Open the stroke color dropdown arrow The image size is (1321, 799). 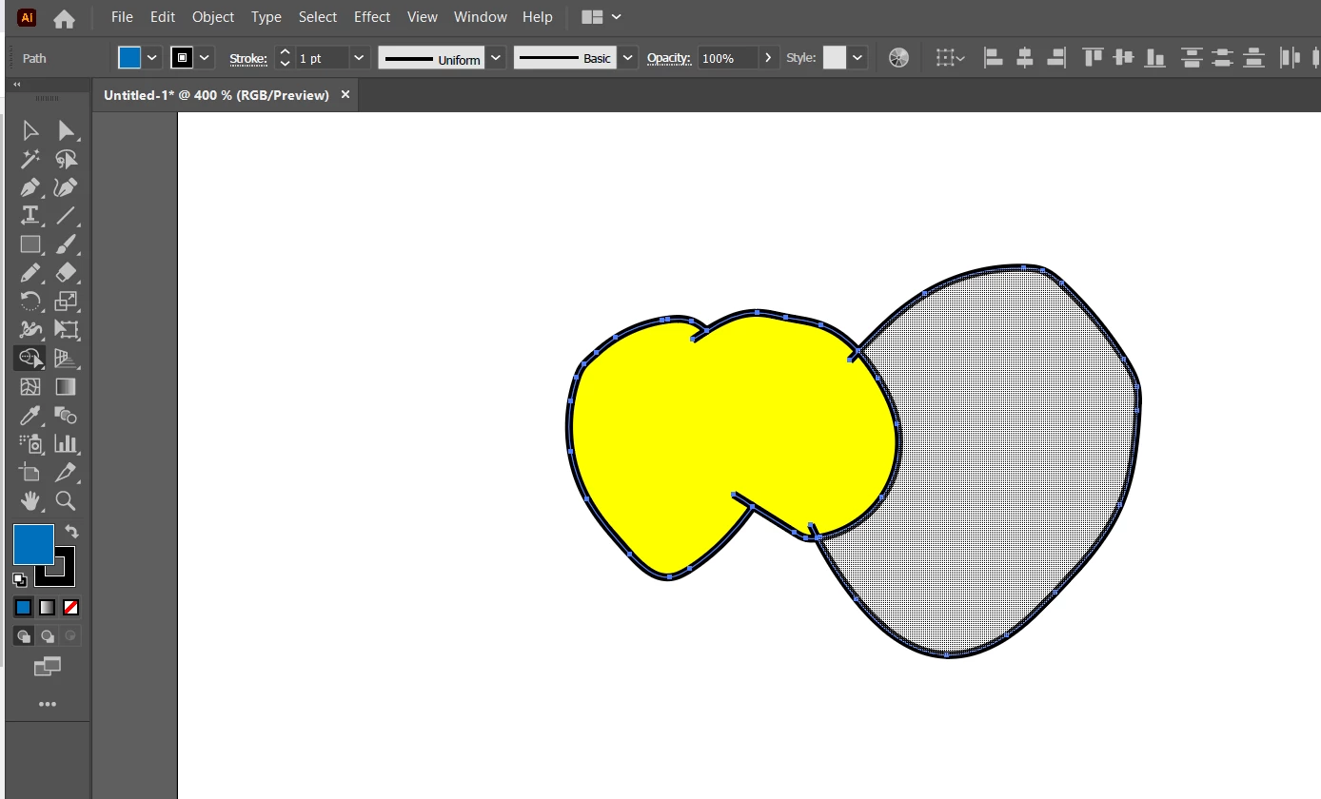(206, 58)
